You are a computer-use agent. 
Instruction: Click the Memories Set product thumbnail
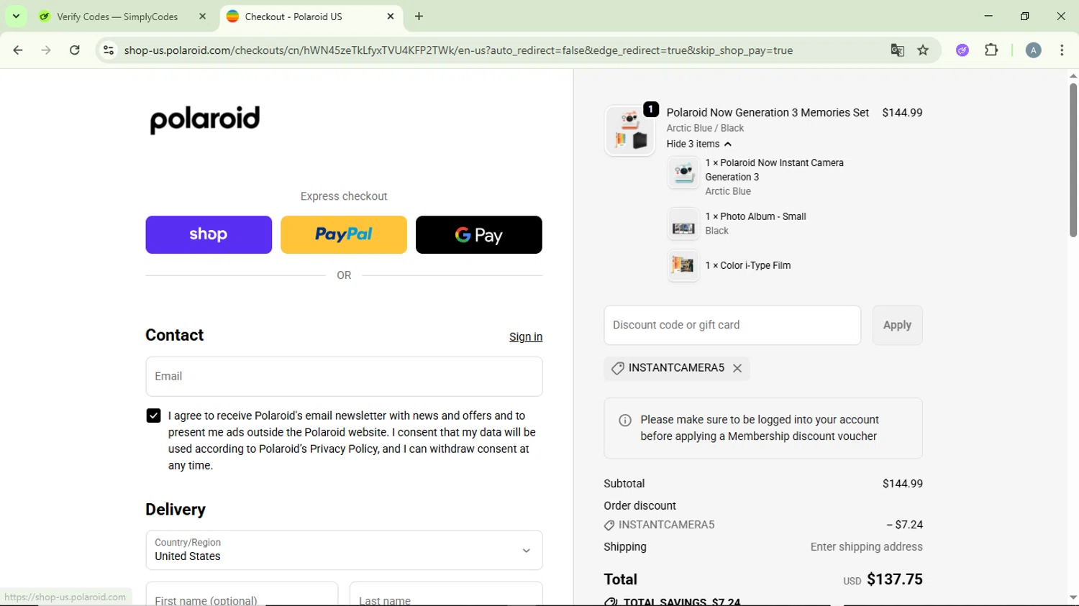point(630,131)
